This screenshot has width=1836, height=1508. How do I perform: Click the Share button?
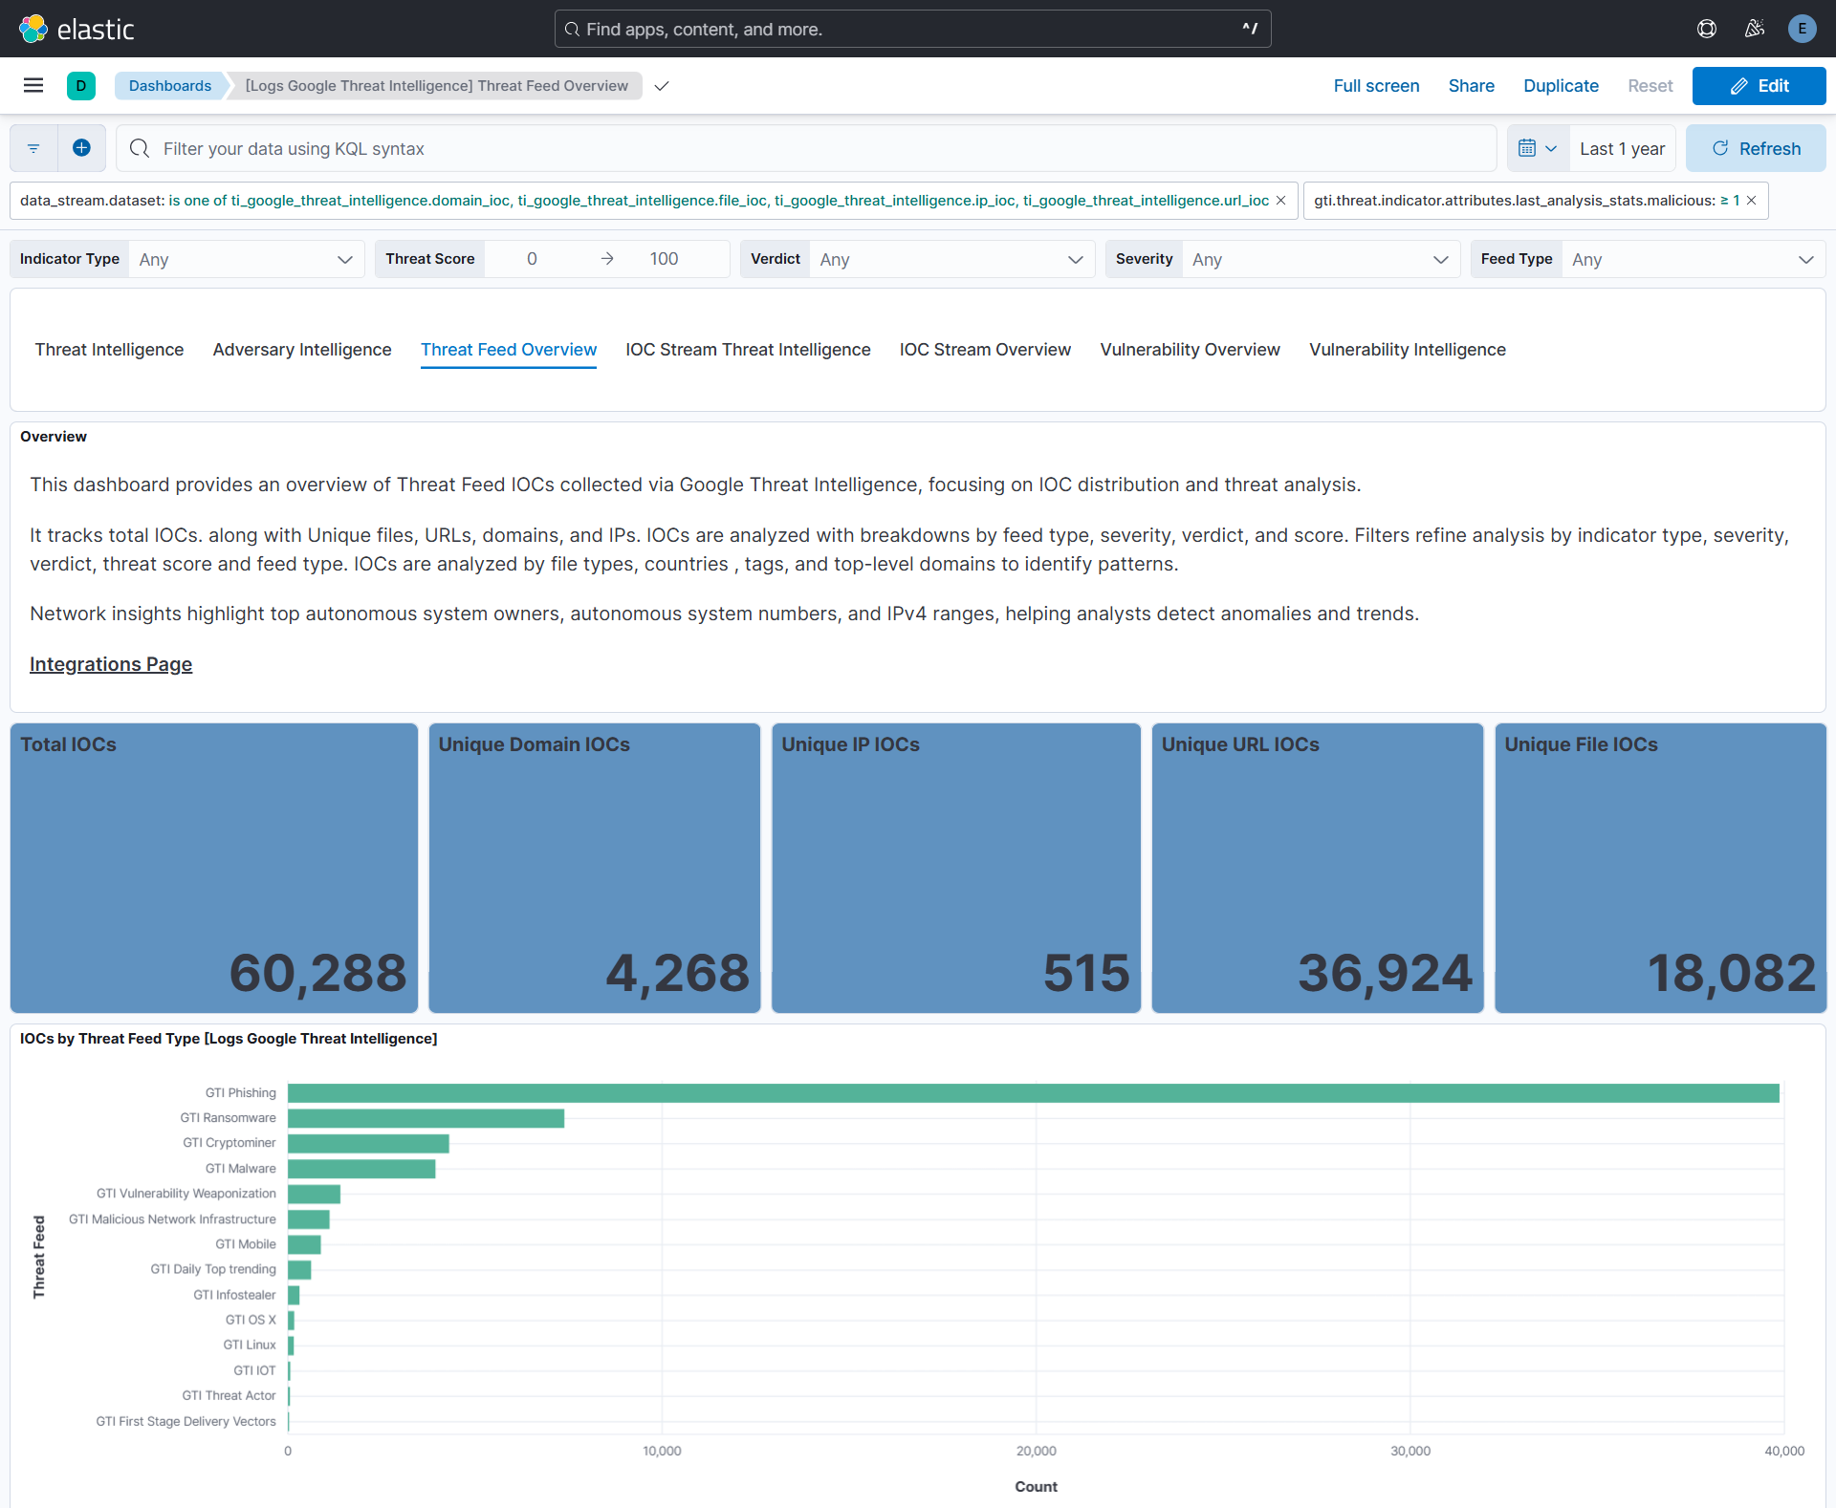click(x=1471, y=86)
